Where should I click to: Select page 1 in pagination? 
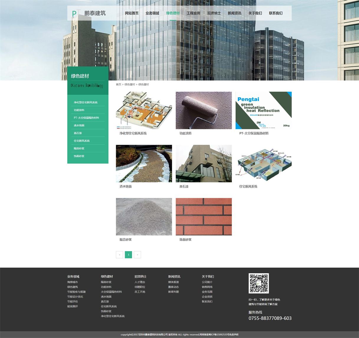click(x=128, y=255)
